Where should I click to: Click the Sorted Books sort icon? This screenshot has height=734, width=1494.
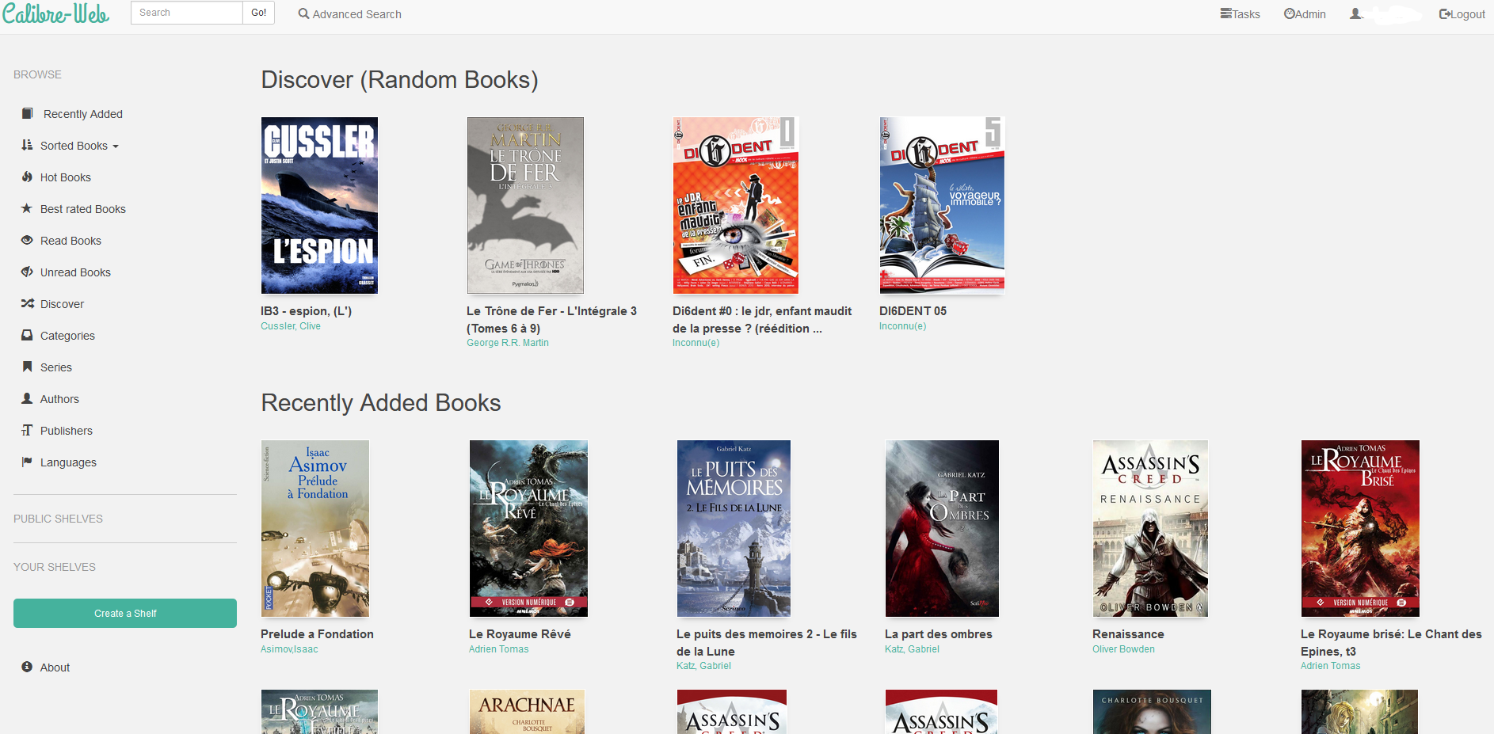(x=27, y=145)
